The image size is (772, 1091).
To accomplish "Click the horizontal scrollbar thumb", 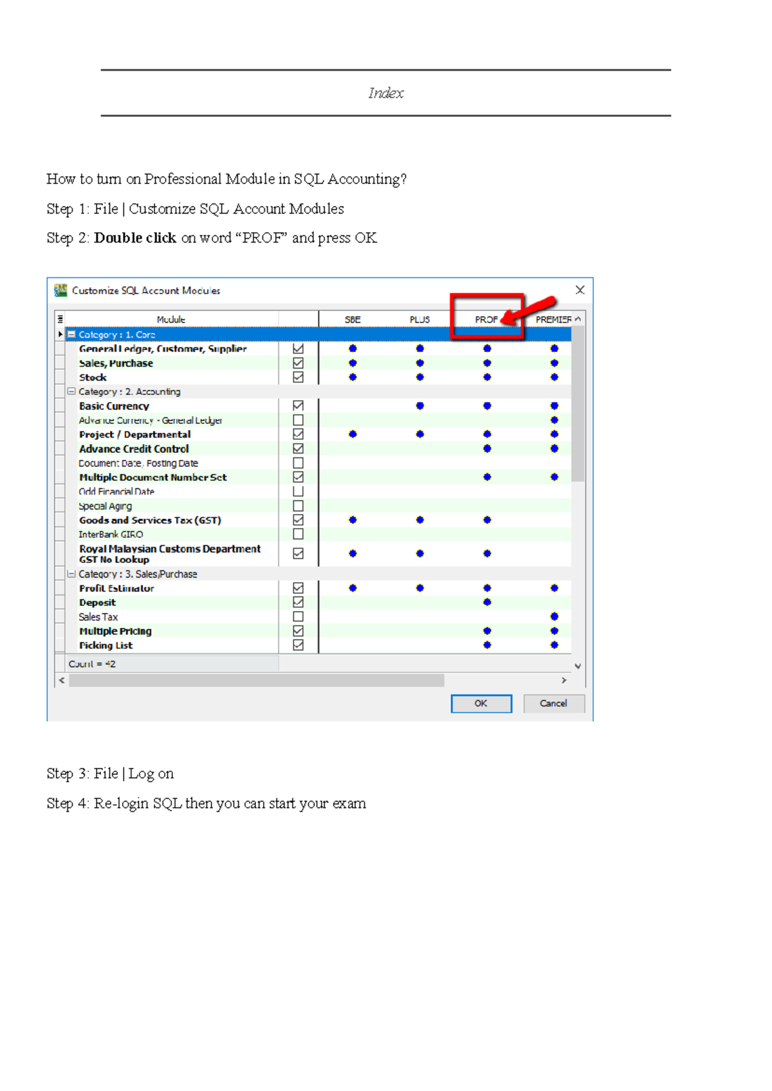I will [x=257, y=680].
